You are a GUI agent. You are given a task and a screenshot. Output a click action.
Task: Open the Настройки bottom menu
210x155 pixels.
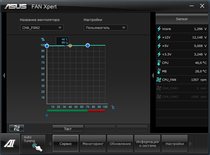(175, 144)
